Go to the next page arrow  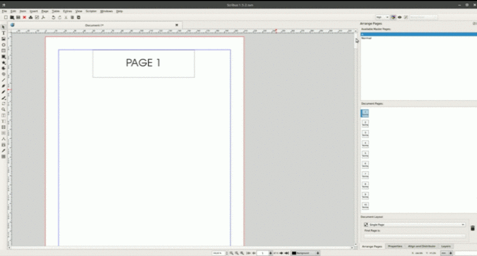pos(281,253)
